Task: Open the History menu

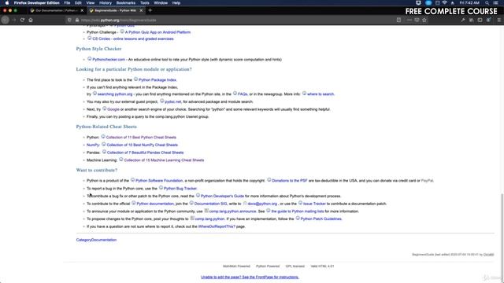Action: tap(105, 3)
